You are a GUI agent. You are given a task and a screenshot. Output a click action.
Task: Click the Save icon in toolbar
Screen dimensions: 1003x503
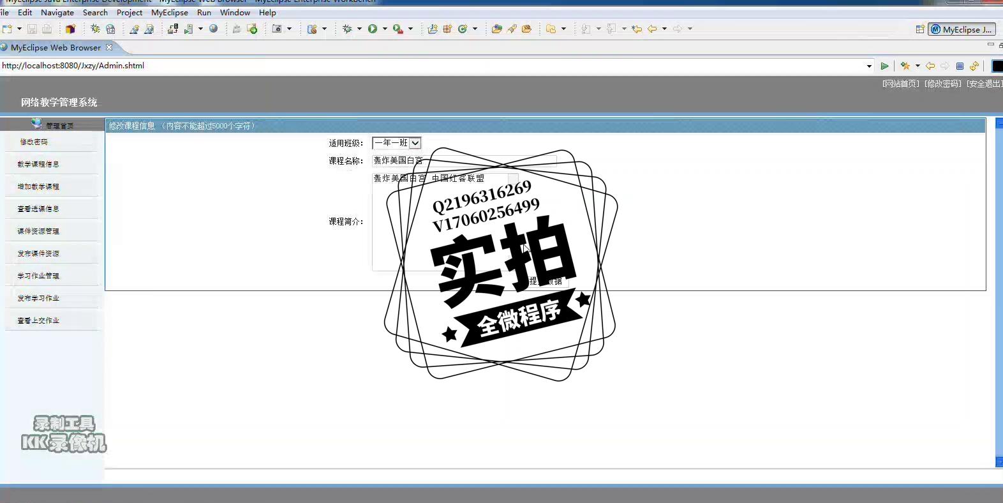32,29
